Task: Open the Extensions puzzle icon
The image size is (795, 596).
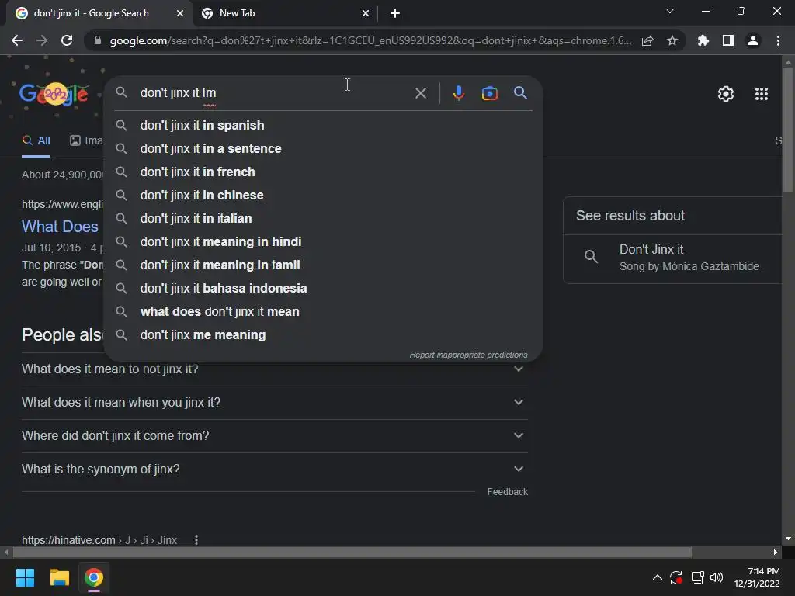Action: point(703,40)
